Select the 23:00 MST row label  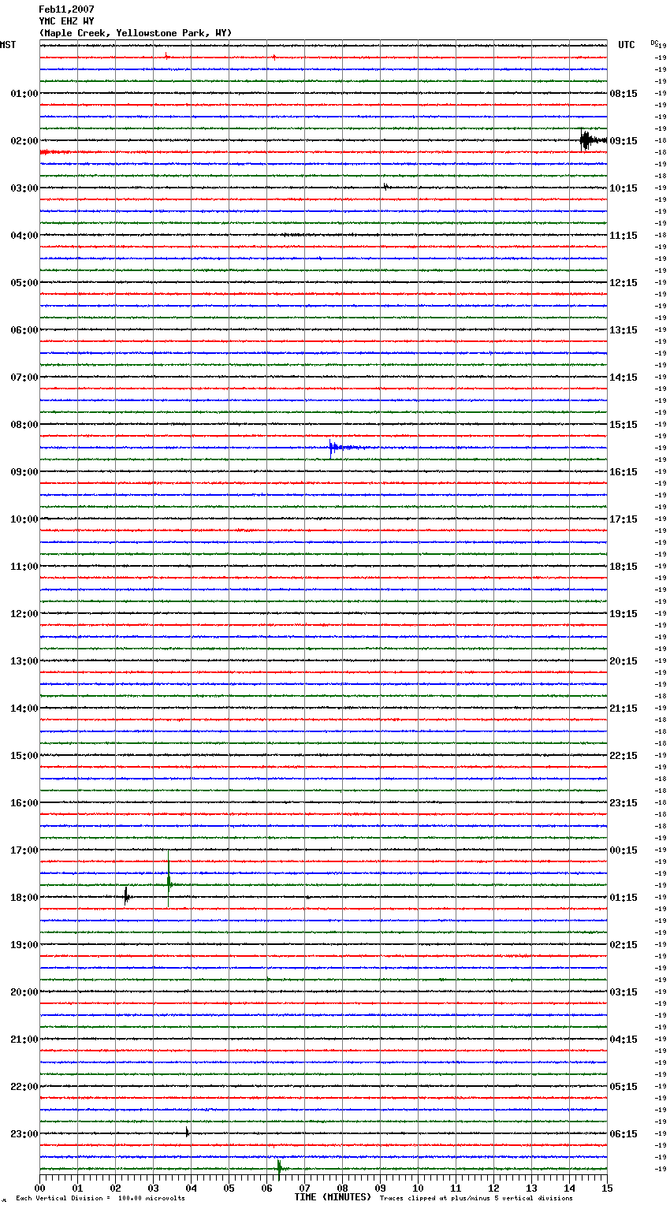[x=24, y=1134]
